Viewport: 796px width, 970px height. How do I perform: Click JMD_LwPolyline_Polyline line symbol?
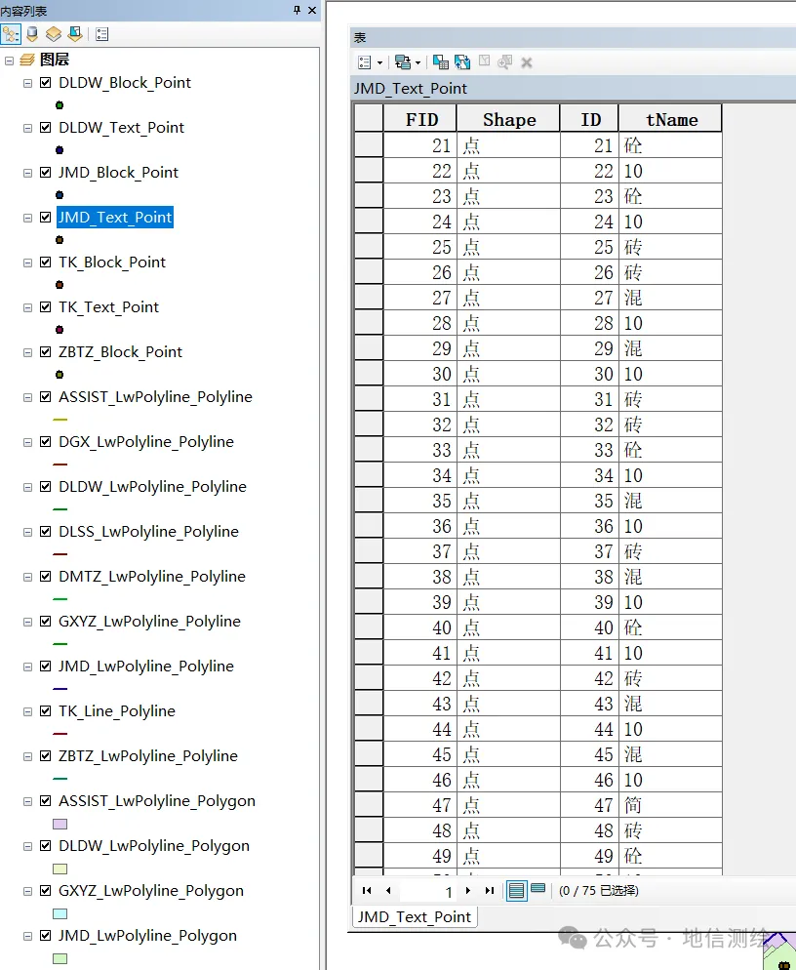(60, 689)
